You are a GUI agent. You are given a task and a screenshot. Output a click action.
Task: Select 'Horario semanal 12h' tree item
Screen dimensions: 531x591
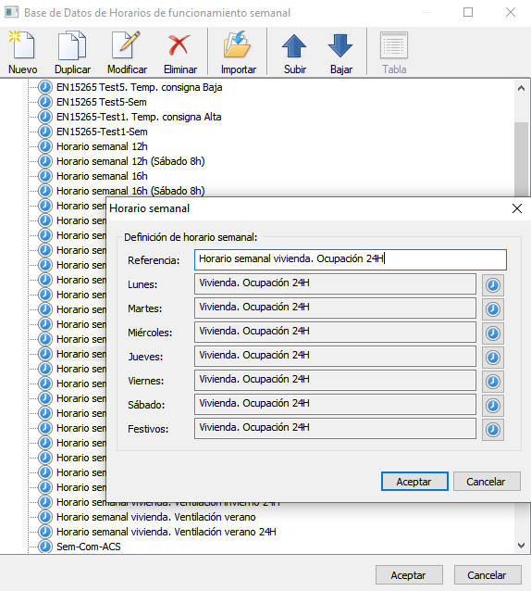[102, 146]
